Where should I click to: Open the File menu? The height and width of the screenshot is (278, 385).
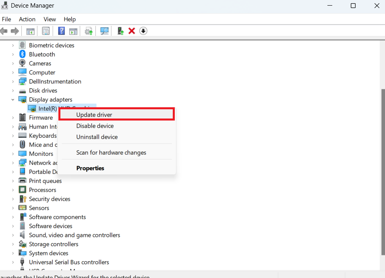coord(6,19)
